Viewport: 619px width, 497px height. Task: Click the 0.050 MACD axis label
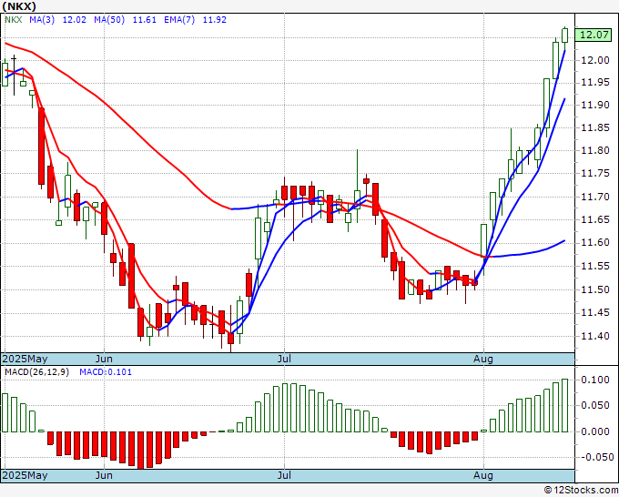pyautogui.click(x=595, y=406)
